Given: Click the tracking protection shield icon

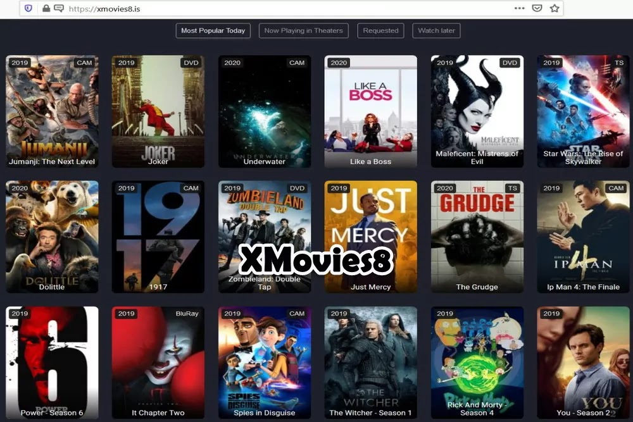Looking at the screenshot, I should click(x=28, y=8).
